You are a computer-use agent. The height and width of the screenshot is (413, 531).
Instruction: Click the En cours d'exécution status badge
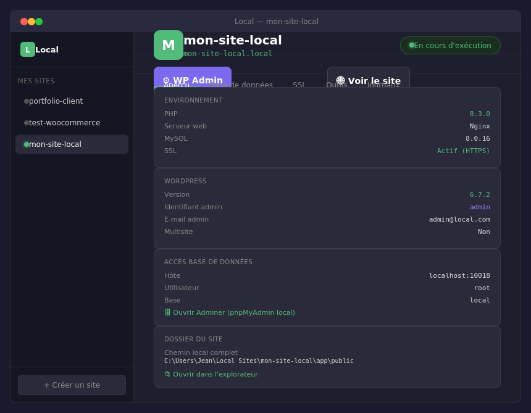[x=450, y=45]
